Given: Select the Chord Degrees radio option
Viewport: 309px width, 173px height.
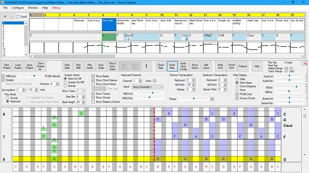Looking at the screenshot, I should [237, 86].
